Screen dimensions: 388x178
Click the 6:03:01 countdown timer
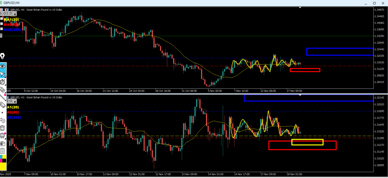coord(6,13)
